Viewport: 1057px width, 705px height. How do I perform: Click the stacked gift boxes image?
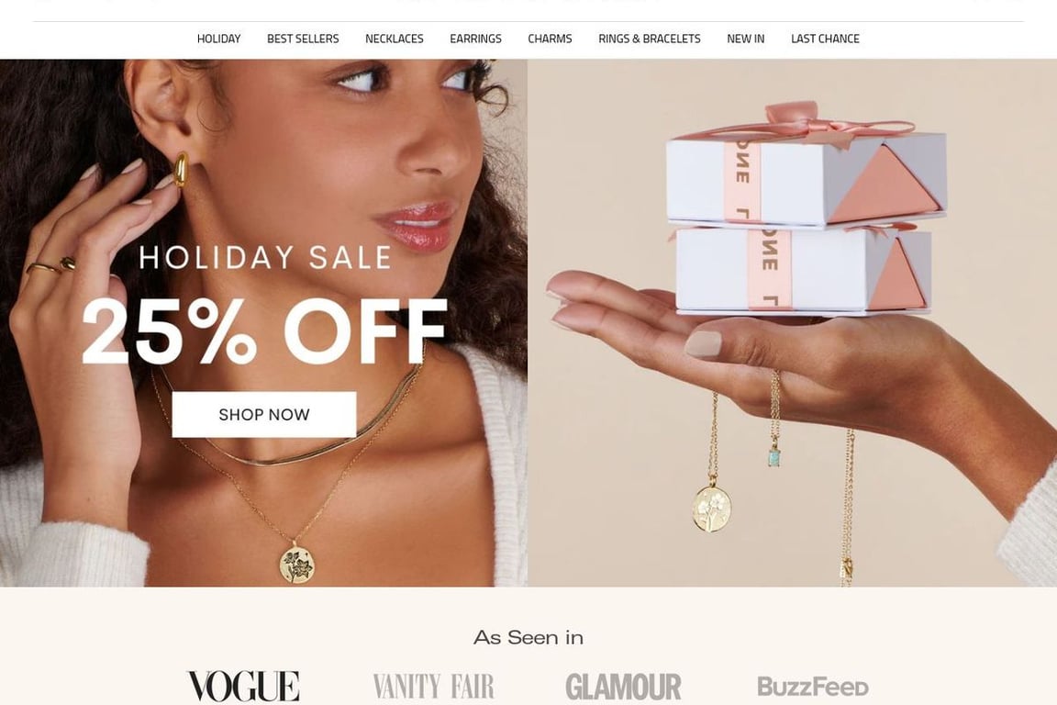pyautogui.click(x=806, y=209)
